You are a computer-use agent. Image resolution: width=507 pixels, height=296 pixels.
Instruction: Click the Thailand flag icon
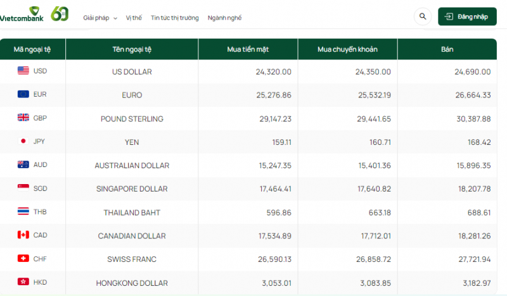pyautogui.click(x=23, y=211)
